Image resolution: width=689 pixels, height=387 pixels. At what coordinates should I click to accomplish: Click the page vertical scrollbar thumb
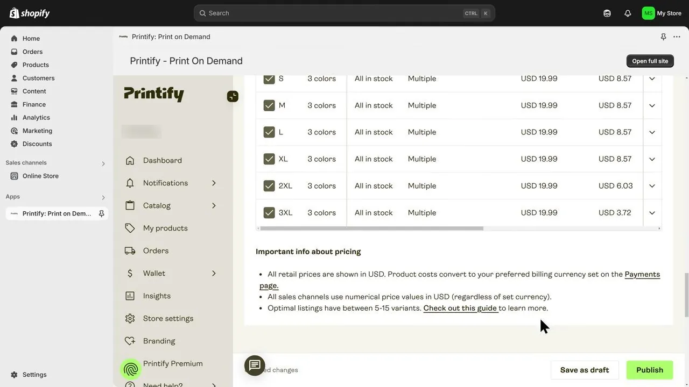pos(686,295)
